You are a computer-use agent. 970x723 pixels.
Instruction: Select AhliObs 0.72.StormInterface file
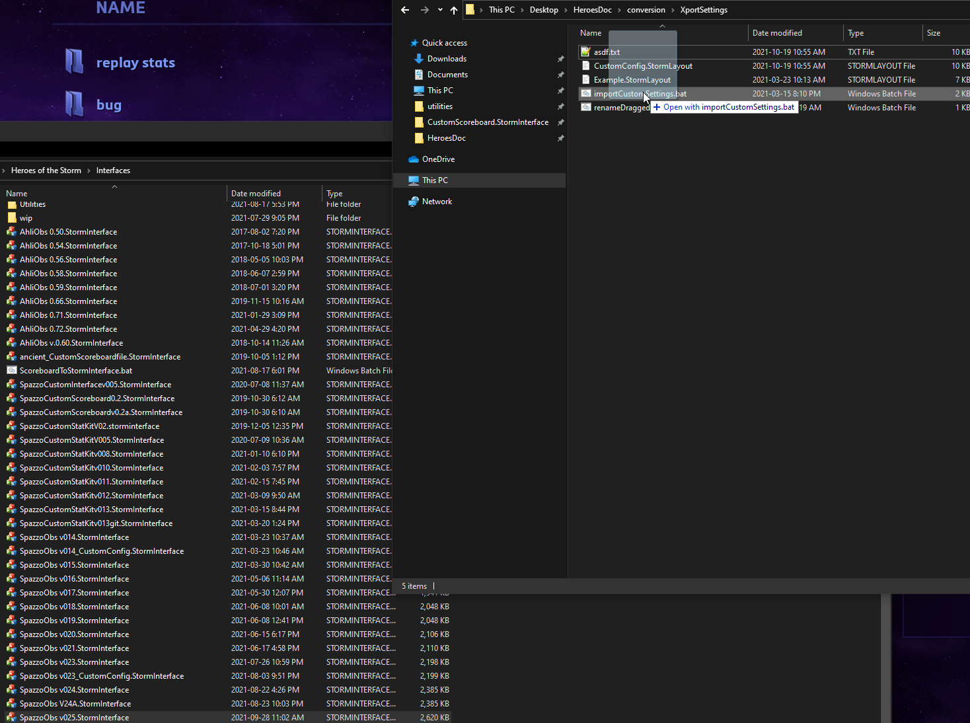(68, 329)
